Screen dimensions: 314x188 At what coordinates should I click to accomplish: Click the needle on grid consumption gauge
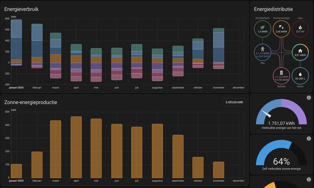266,114
